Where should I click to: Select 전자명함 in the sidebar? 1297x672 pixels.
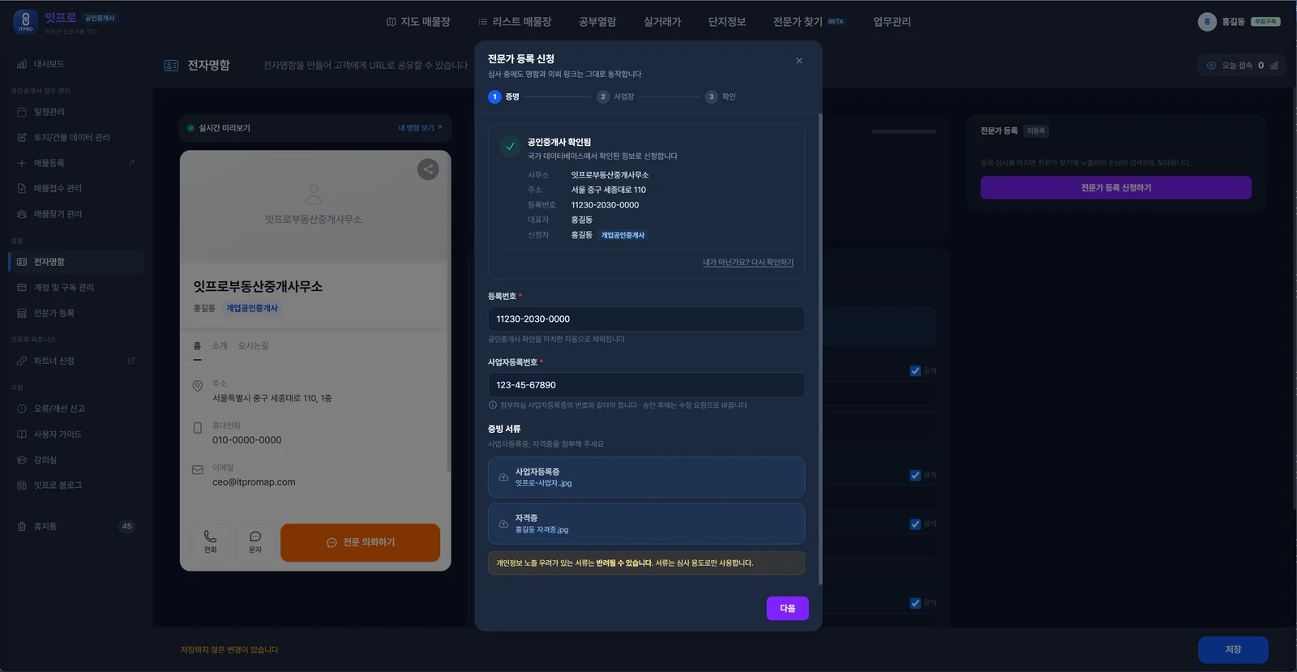pyautogui.click(x=75, y=262)
